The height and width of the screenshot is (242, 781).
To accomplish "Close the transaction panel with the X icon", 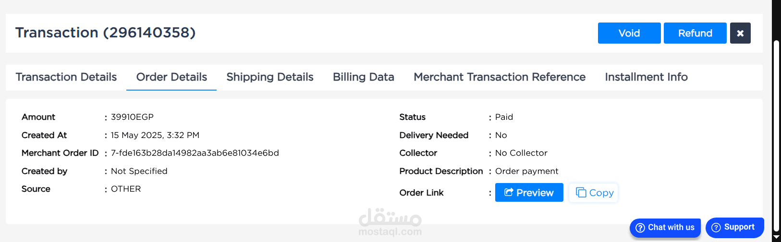I will [740, 33].
